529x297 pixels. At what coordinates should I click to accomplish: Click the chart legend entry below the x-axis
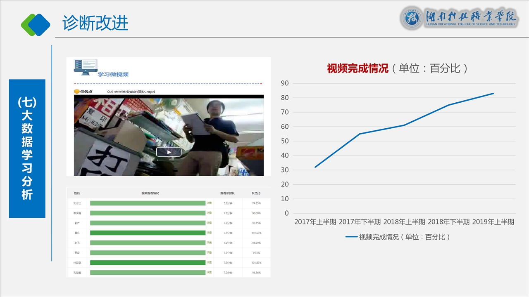(398, 237)
